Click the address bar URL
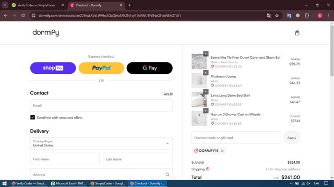 110,16
